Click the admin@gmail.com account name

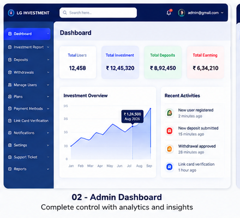(203, 13)
